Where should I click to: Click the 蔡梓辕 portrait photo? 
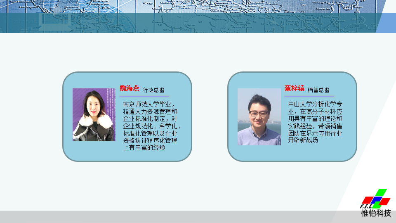pos(259,117)
